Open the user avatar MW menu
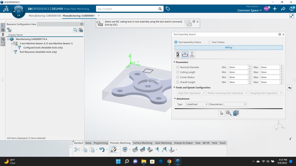Screen dimensions: 296x166 pyautogui.click(x=266, y=9)
